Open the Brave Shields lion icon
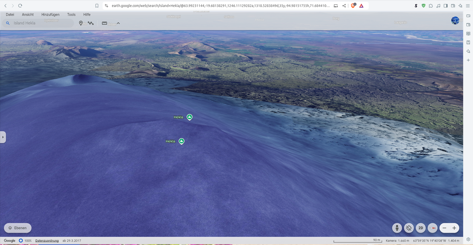The image size is (473, 245). point(353,6)
